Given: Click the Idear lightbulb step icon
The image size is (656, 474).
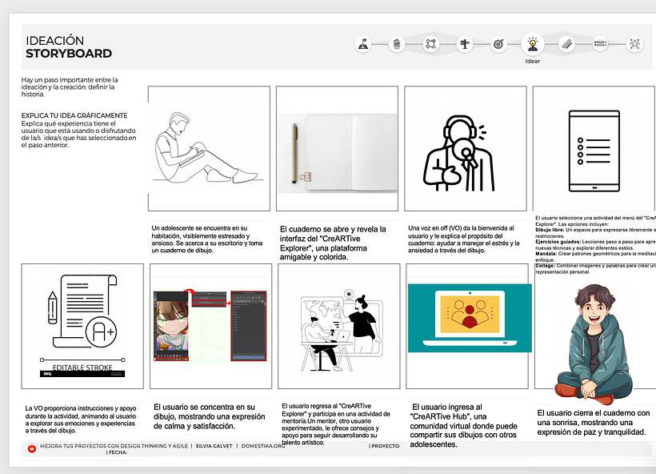Looking at the screenshot, I should pos(533,44).
